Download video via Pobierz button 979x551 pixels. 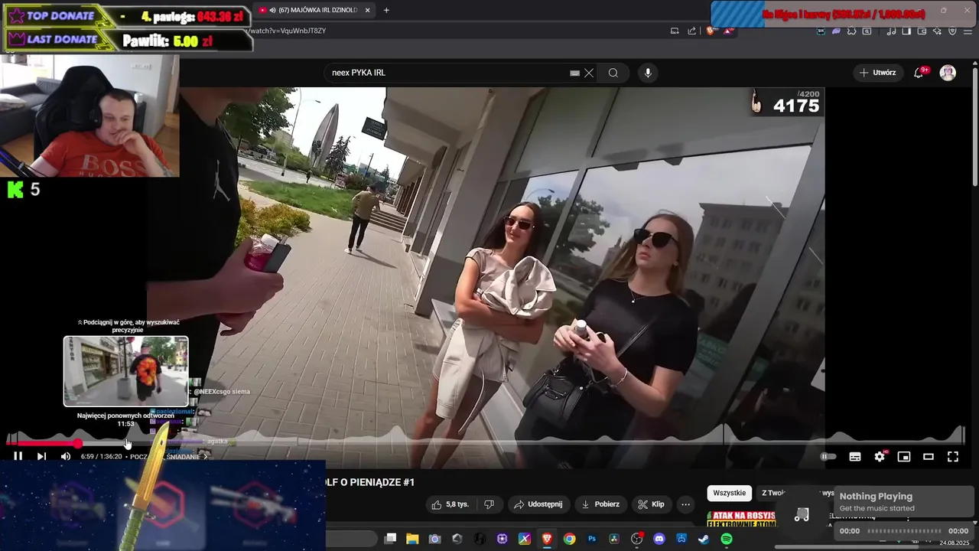click(x=601, y=504)
